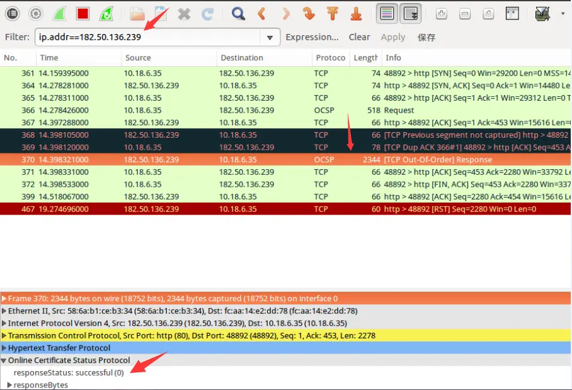
Task: Open capture filters icon in toolbar
Action: (542, 14)
